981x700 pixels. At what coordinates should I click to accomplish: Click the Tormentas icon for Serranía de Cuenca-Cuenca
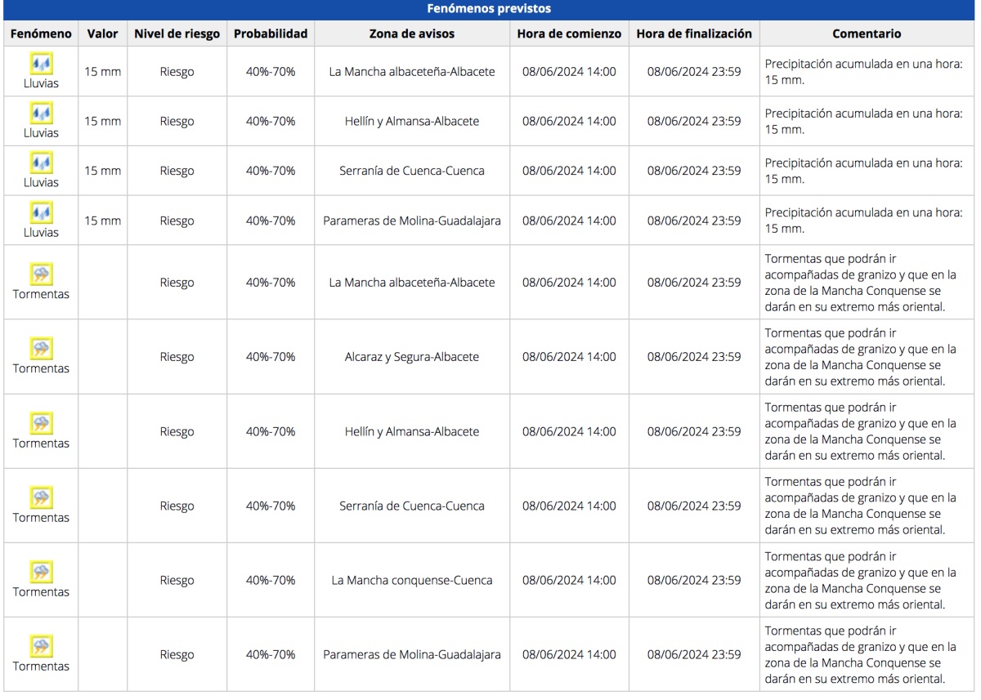41,498
